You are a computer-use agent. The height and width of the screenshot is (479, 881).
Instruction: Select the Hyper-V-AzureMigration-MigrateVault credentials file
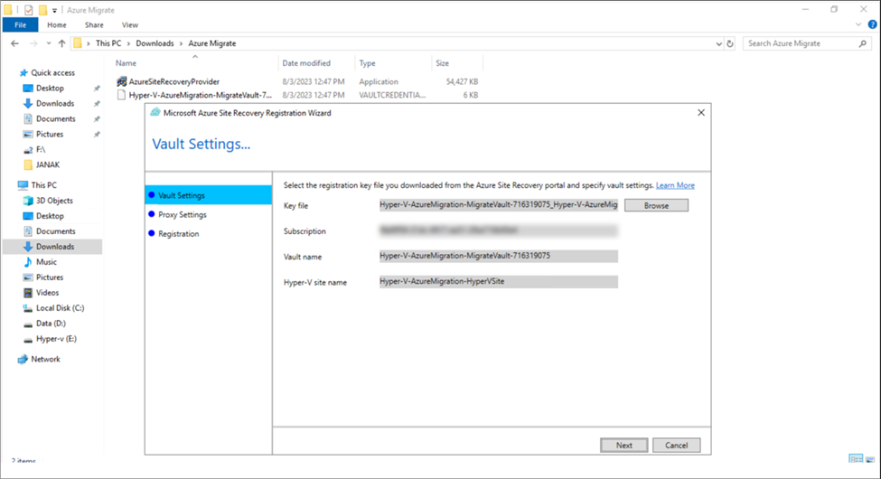200,95
